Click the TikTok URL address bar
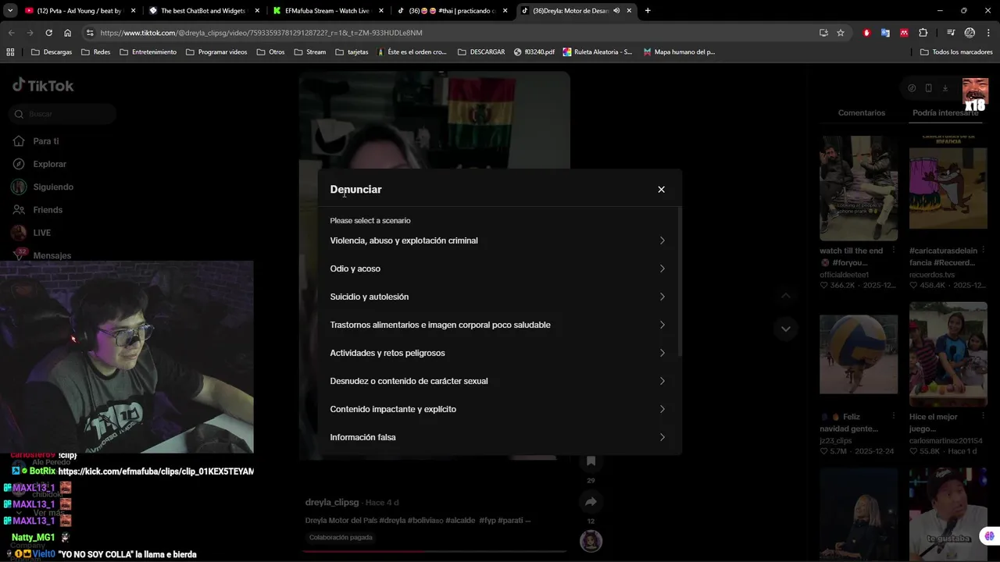 pyautogui.click(x=453, y=33)
